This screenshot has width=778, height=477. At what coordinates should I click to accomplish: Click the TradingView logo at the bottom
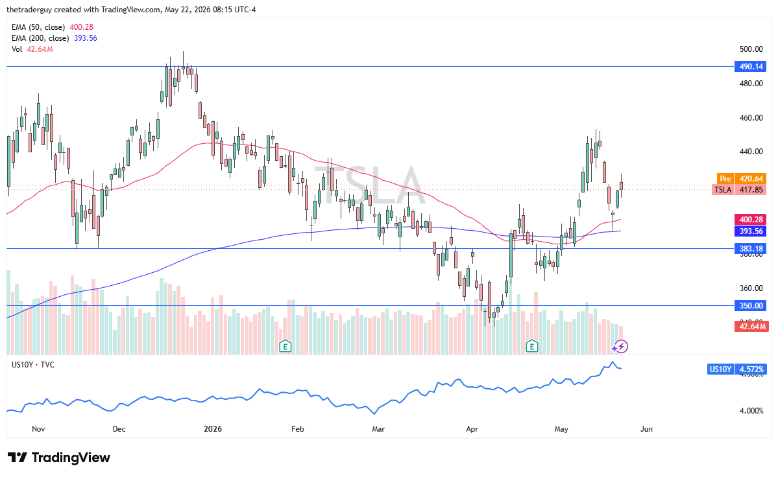click(x=59, y=457)
